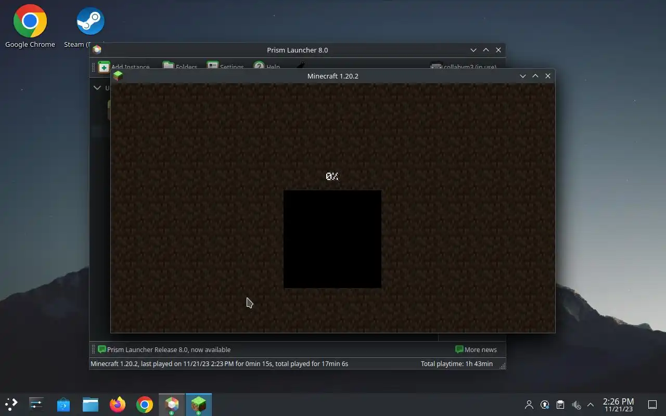666x416 pixels.
Task: Close the Minecraft 1.20.2 window
Action: click(548, 76)
